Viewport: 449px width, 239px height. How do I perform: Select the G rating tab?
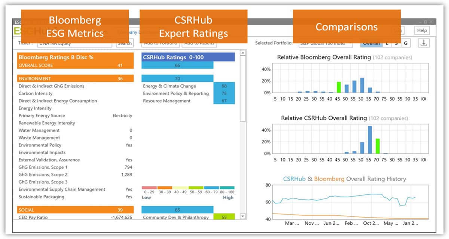(x=405, y=43)
